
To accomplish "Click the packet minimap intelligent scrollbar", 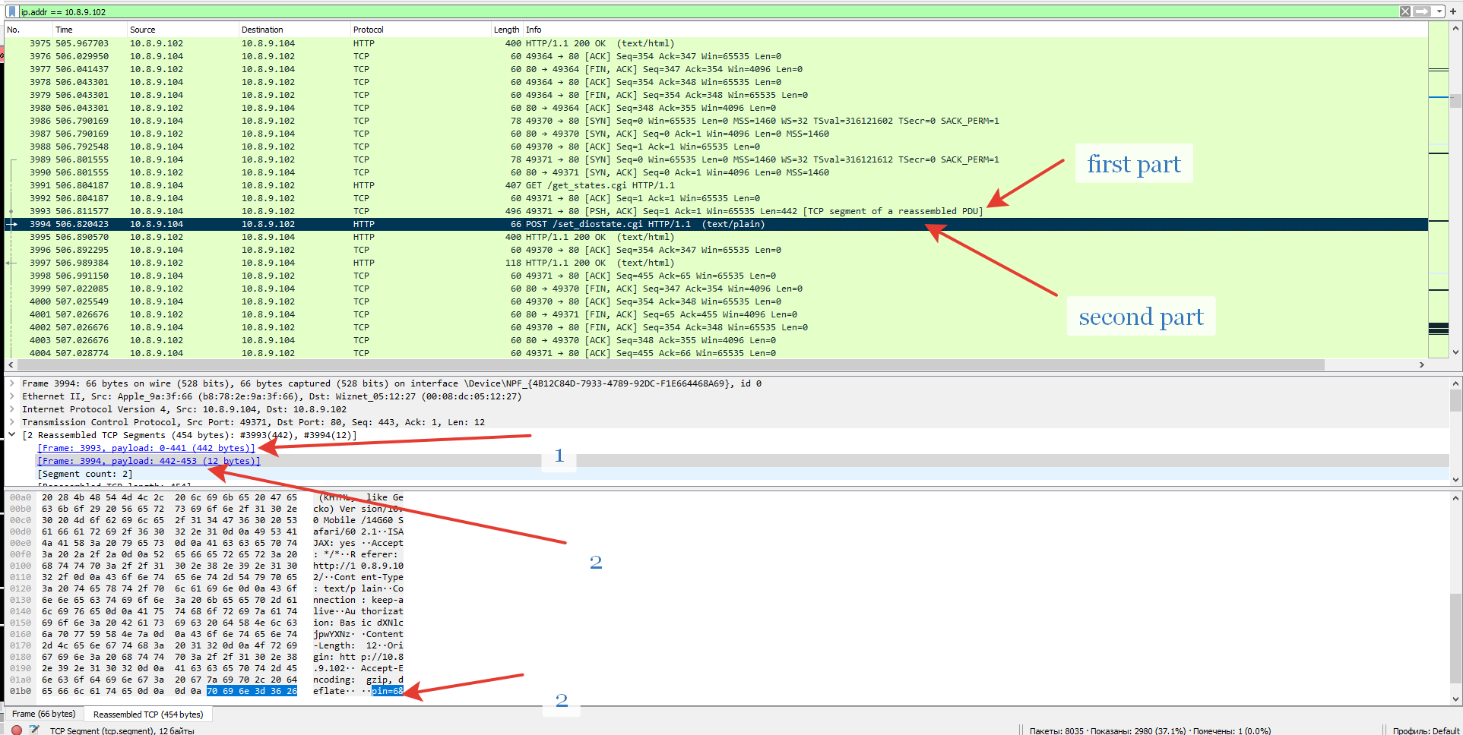I will pos(1439,190).
